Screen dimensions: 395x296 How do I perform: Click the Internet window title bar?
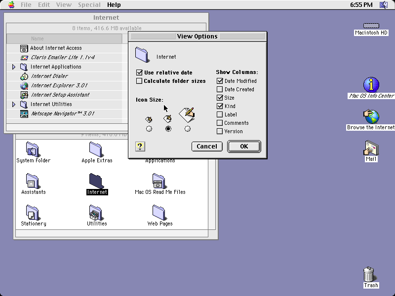pos(106,18)
